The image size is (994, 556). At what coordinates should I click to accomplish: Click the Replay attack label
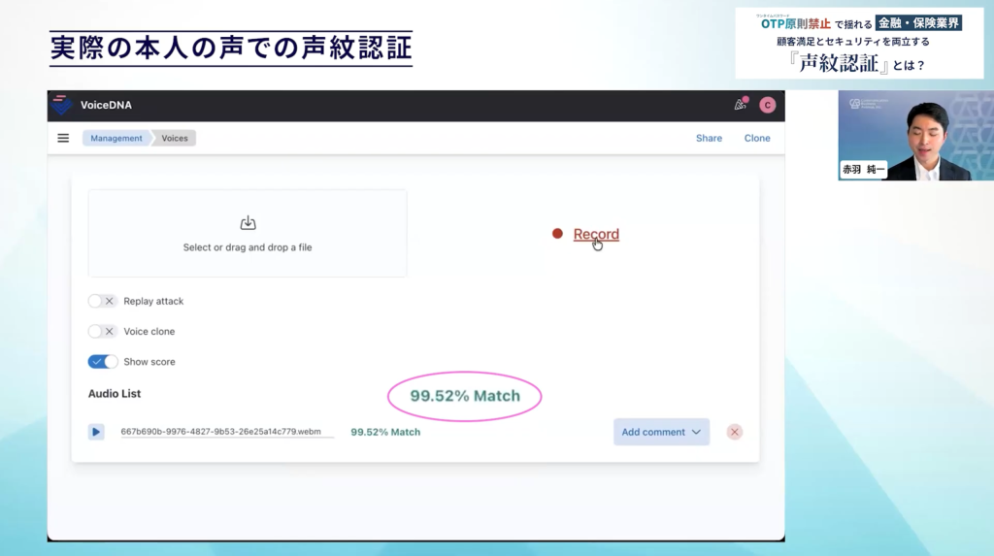(153, 301)
